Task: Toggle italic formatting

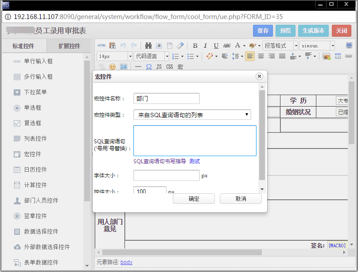Action: click(x=205, y=46)
